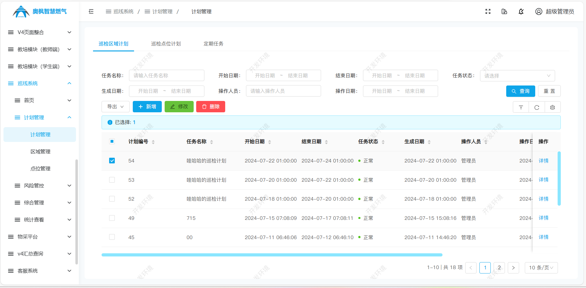
Task: Sort by 开始日期 column sort arrows
Action: coord(270,142)
